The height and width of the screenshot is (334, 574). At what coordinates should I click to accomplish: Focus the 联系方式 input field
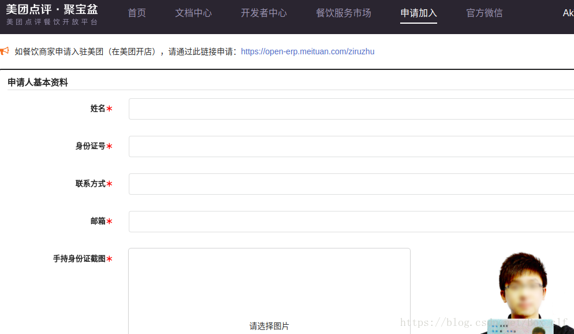pyautogui.click(x=352, y=184)
